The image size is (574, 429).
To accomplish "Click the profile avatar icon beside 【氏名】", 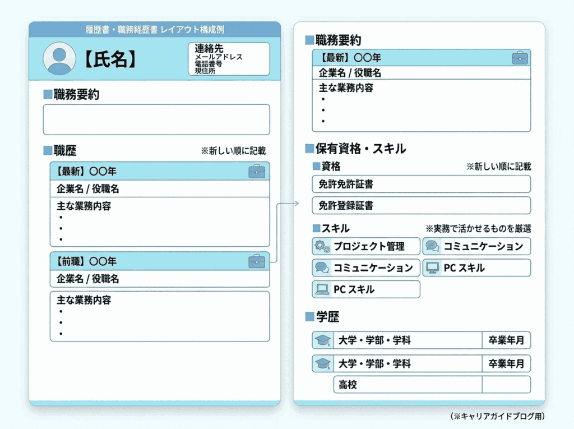I will 59,58.
